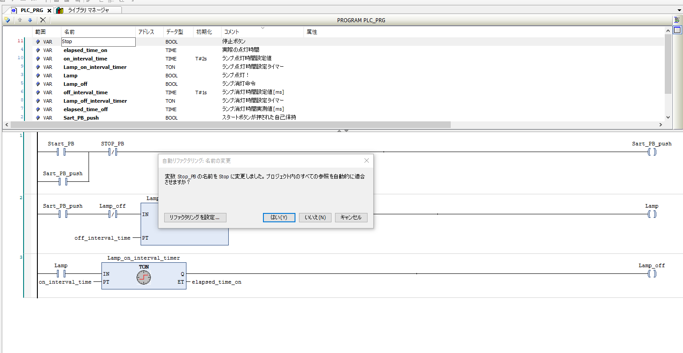The width and height of the screenshot is (683, 353).
Task: Click the Lamp coil in rung 2
Action: click(x=652, y=214)
